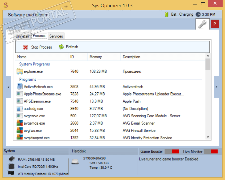Viewport: 225px width, 180px height.
Task: Click the Temp : 38.0 ° C reading
Action: (x=101, y=168)
